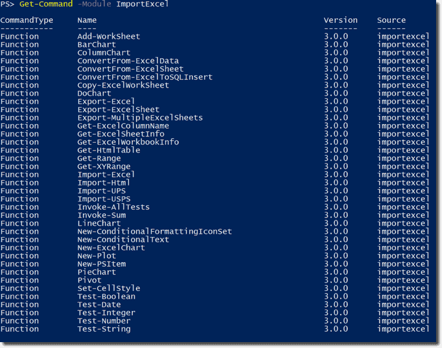Viewport: 442px width, 348px height.
Task: Click importexcel source in PieChart row
Action: (x=403, y=272)
